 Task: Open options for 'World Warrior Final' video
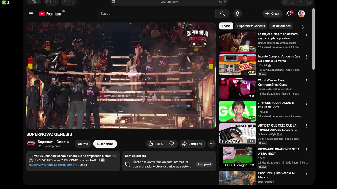click(x=306, y=81)
